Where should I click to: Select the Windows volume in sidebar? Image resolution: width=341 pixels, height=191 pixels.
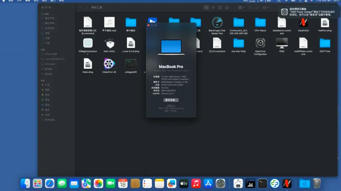pyautogui.click(x=50, y=64)
